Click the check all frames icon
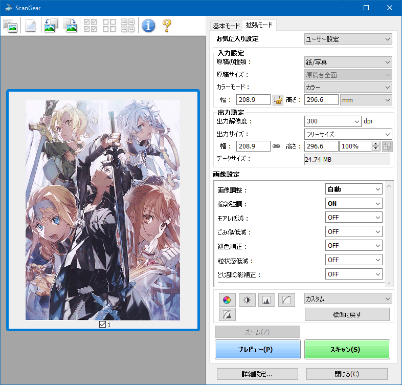Viewport: 402px width, 385px height. coord(90,26)
